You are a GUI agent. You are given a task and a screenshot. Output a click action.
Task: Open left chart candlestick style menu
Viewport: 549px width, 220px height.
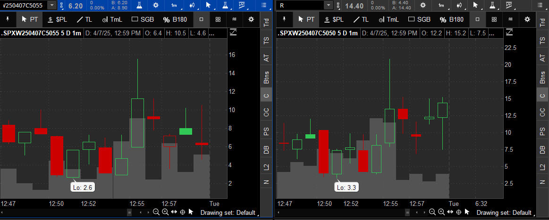[x=192, y=5]
